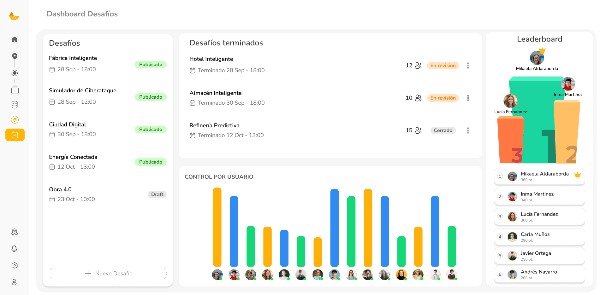This screenshot has width=606, height=295.
Task: Click participants icon for Refinería Predictiva
Action: coord(418,130)
